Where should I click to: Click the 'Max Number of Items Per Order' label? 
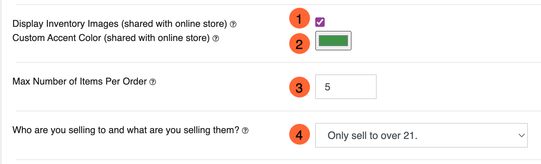79,82
